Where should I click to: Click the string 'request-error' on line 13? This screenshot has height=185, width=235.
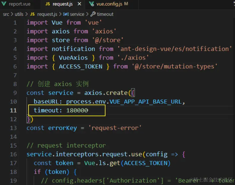(115, 128)
